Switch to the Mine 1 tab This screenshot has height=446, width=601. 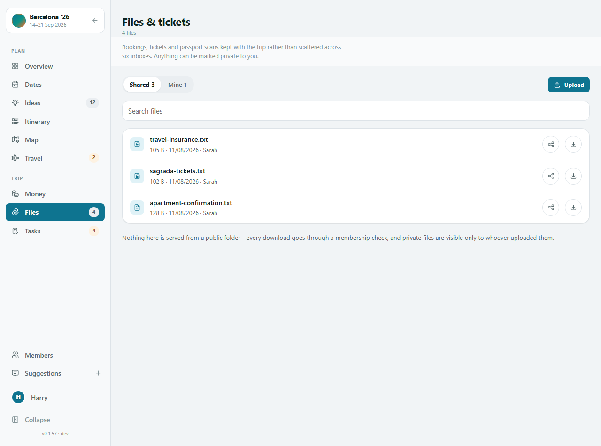pos(177,85)
